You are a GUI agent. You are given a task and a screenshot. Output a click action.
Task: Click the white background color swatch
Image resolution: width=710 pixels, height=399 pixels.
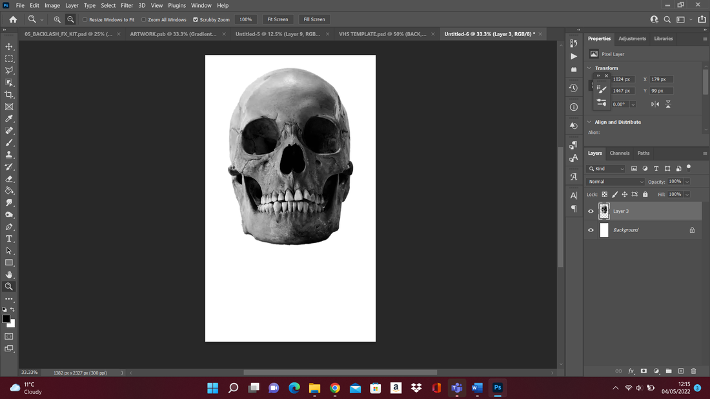[12, 325]
